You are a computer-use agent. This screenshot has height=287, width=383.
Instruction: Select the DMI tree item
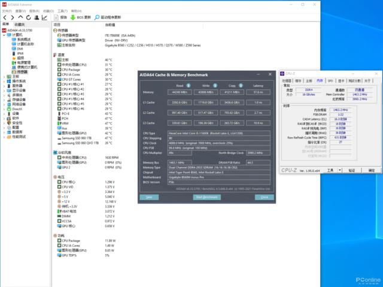pos(17,49)
